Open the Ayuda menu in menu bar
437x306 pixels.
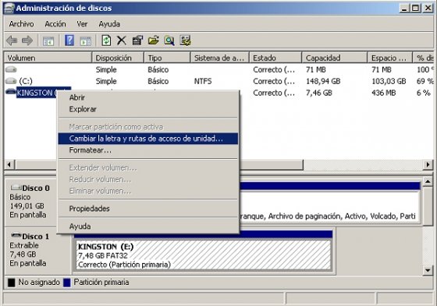coord(109,24)
